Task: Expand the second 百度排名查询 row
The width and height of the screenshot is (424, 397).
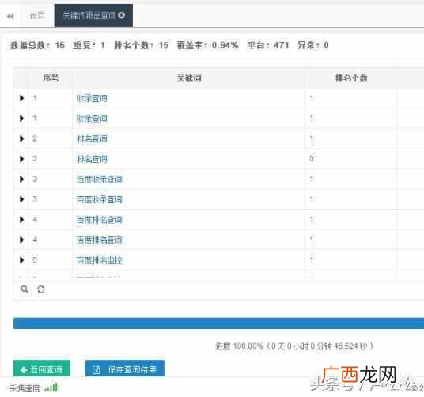Action: [21, 240]
